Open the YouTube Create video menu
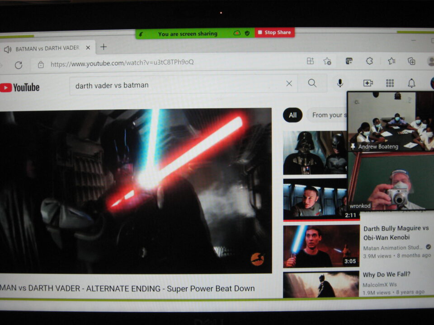434x325 pixels. tap(368, 83)
